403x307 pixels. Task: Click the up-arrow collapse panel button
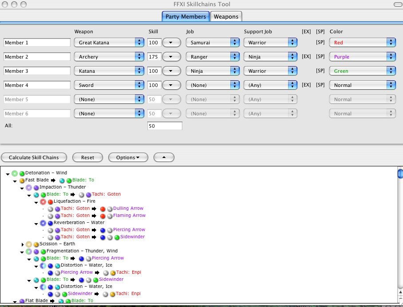pyautogui.click(x=164, y=157)
